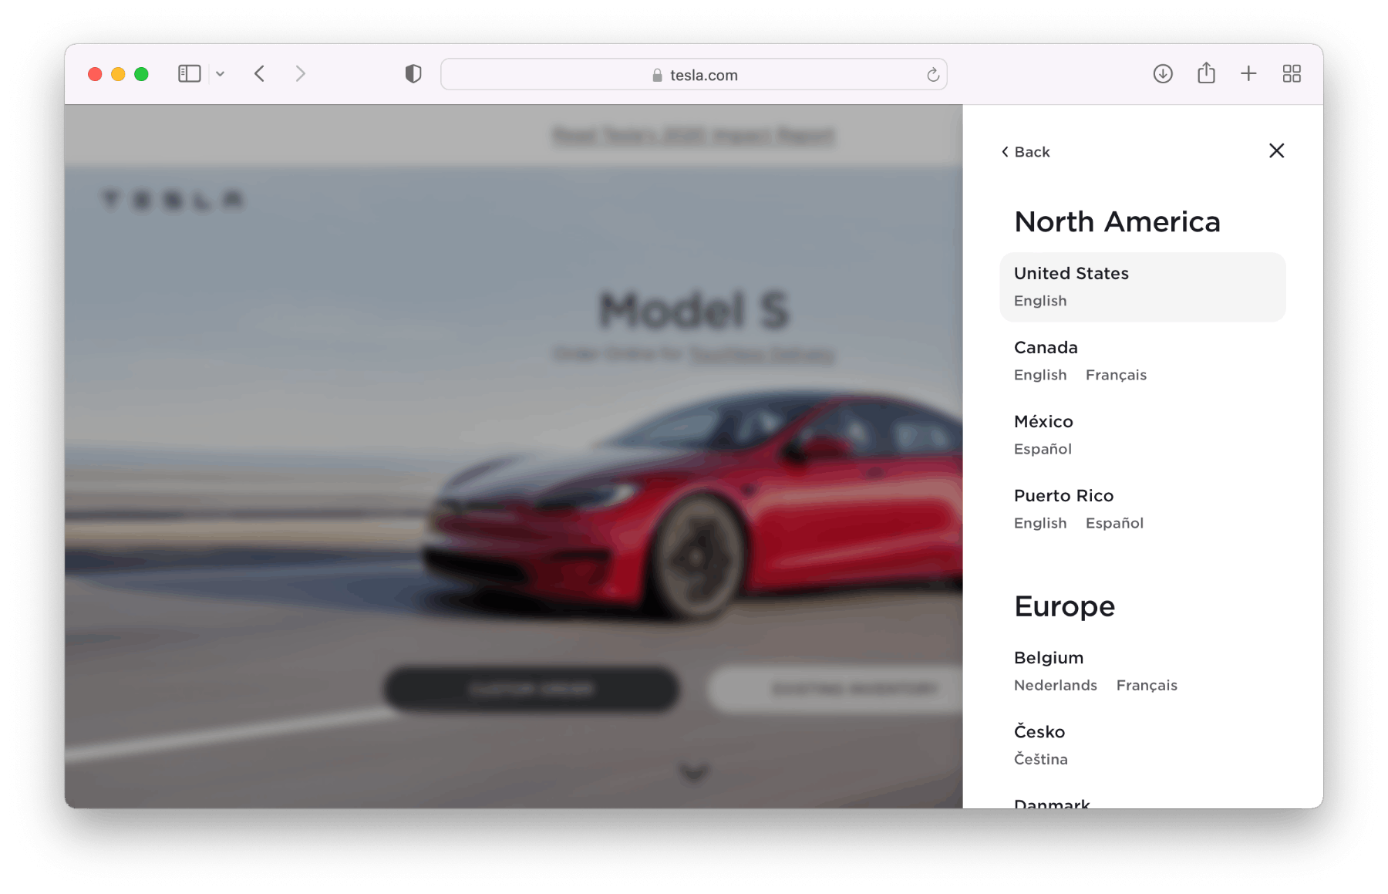Image resolution: width=1388 pixels, height=894 pixels.
Task: Click the Canada country heading
Action: tap(1046, 347)
